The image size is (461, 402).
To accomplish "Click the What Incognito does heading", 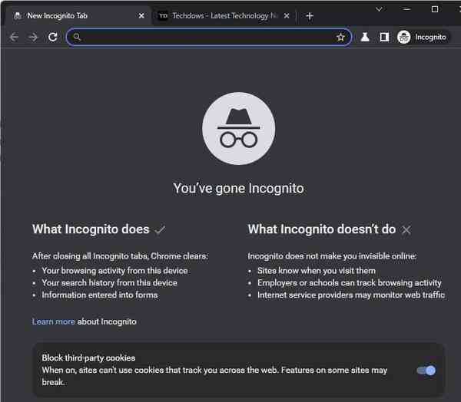I will (91, 229).
